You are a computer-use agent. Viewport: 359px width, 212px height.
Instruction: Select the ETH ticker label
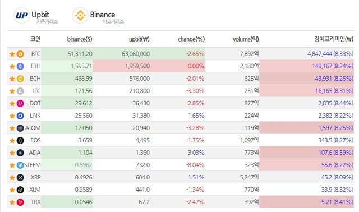coord(36,66)
